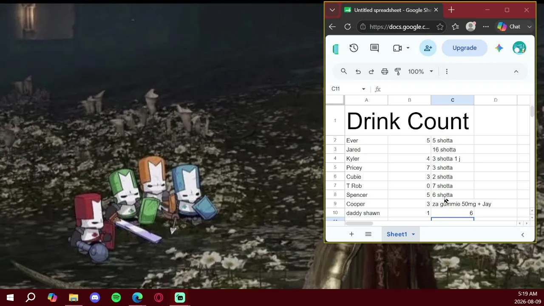
Task: Open the Sheet1 tab options arrow
Action: (413, 234)
